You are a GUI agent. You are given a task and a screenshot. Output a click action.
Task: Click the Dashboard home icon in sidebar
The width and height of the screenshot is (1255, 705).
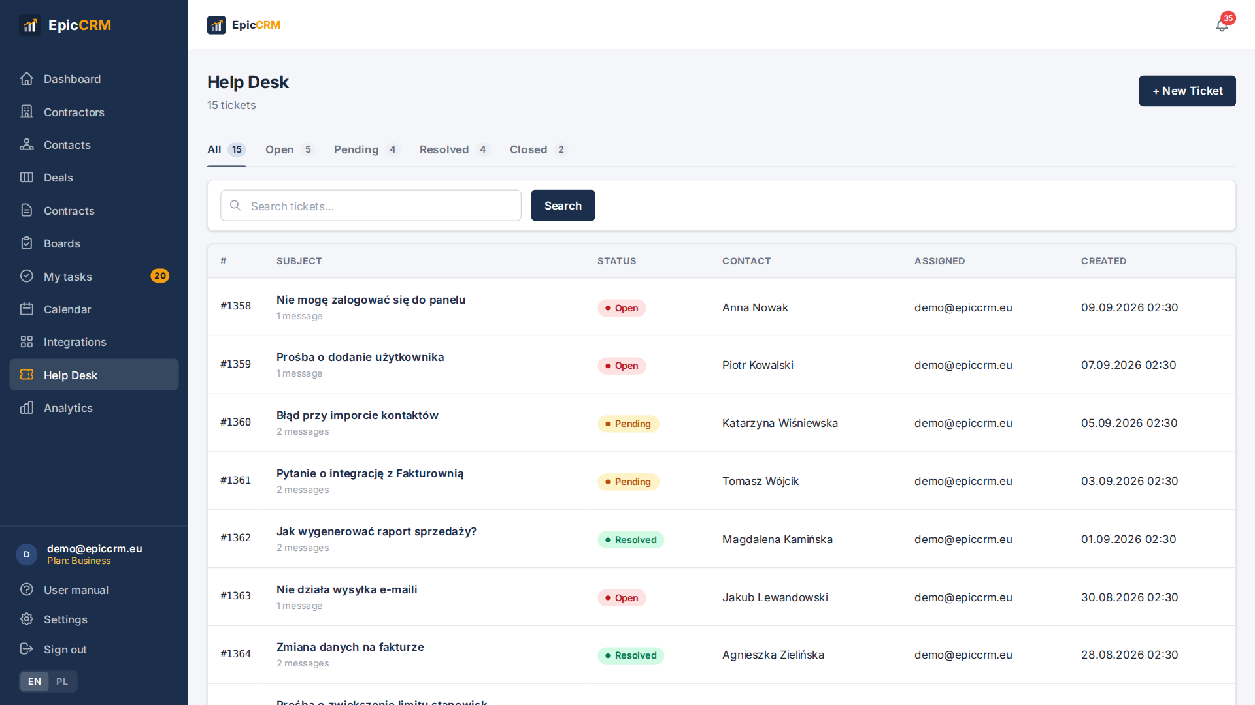pos(27,79)
